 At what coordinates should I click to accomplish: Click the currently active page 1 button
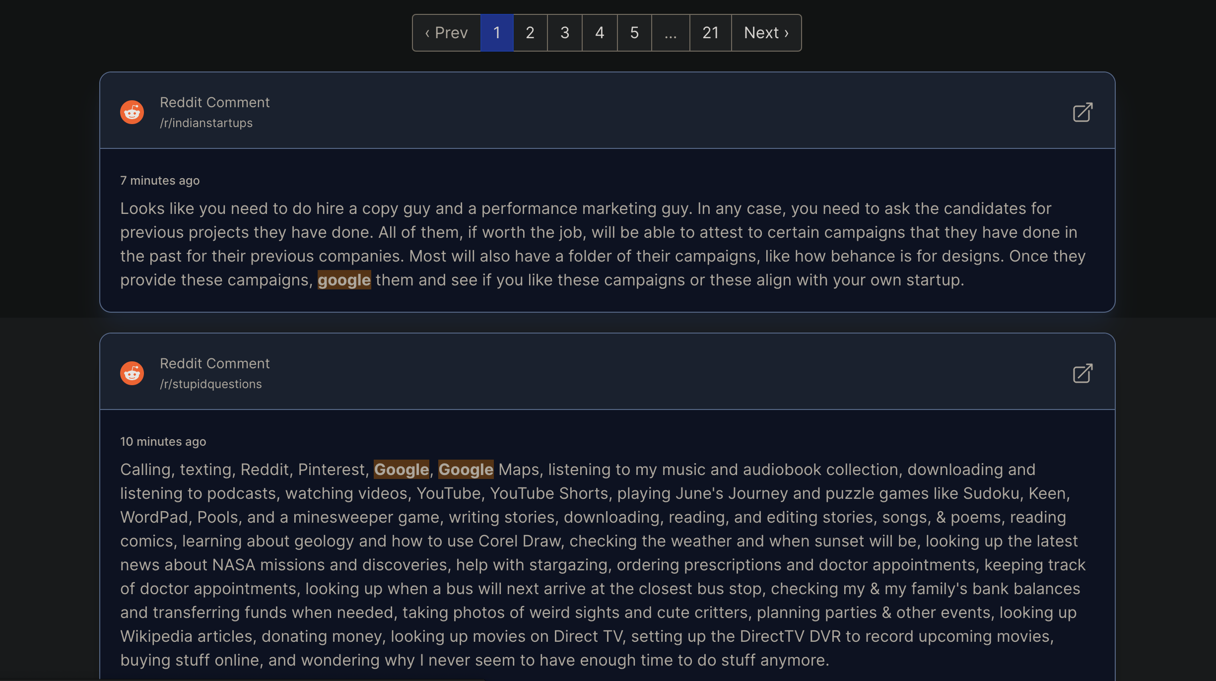pos(496,33)
